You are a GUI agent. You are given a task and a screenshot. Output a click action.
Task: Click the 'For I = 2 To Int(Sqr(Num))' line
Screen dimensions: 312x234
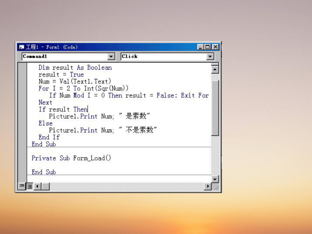(x=83, y=89)
